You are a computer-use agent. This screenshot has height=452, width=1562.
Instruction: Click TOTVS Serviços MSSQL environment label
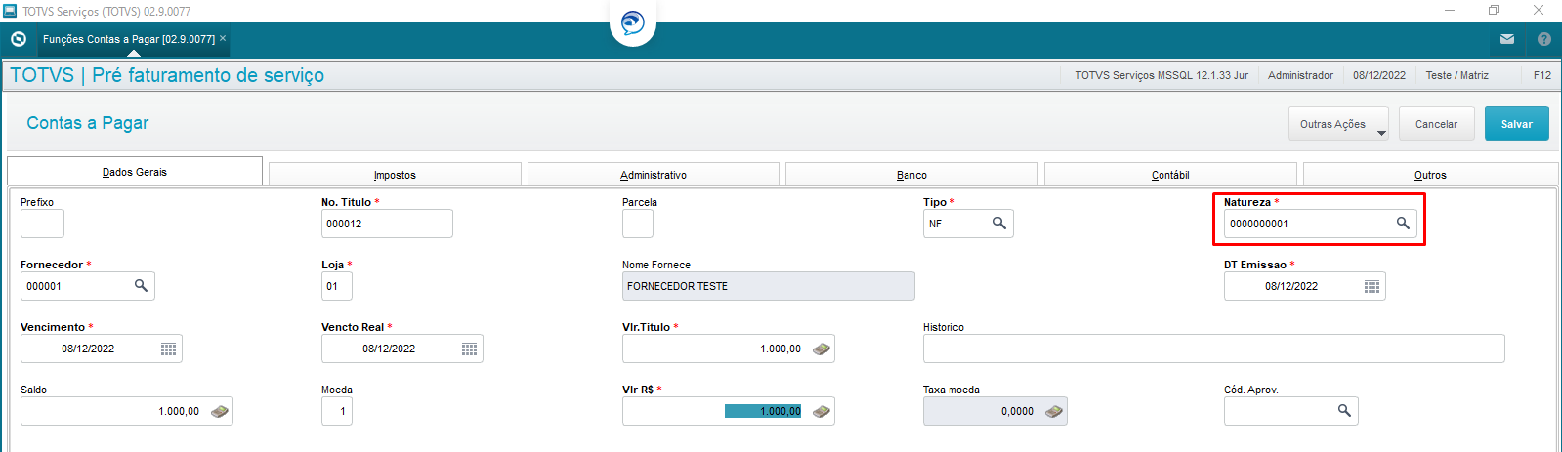1161,75
